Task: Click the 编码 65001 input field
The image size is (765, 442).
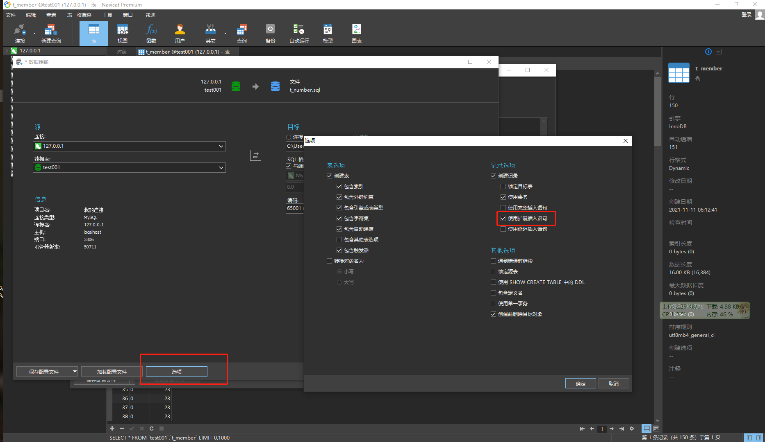Action: coord(294,208)
